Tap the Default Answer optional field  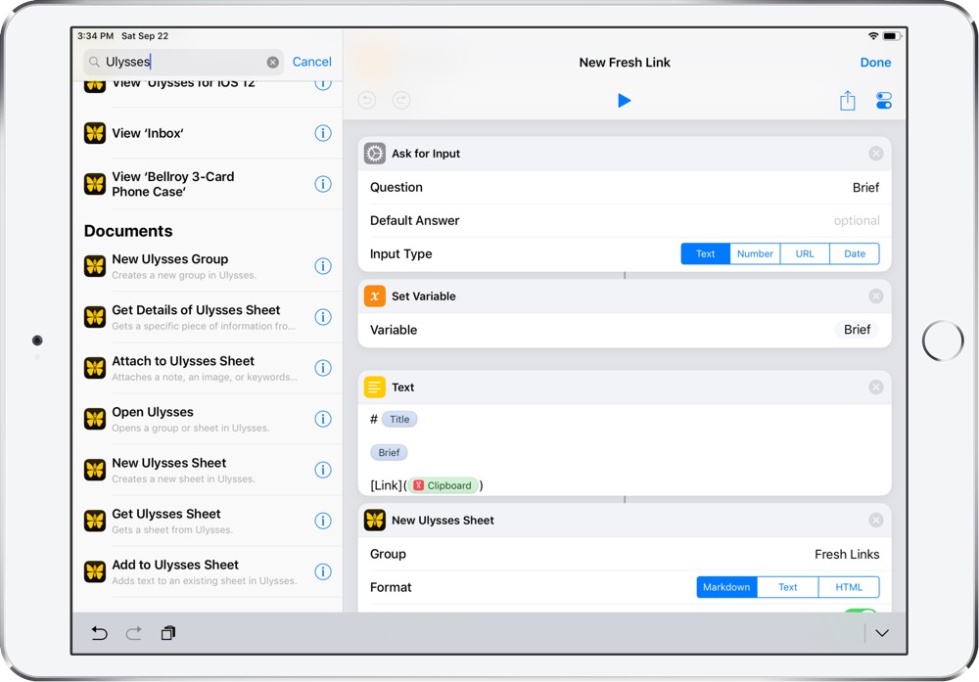pyautogui.click(x=856, y=221)
